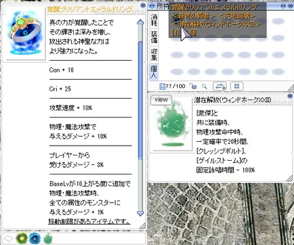Switch to the 装備 inventory tab

154,37
